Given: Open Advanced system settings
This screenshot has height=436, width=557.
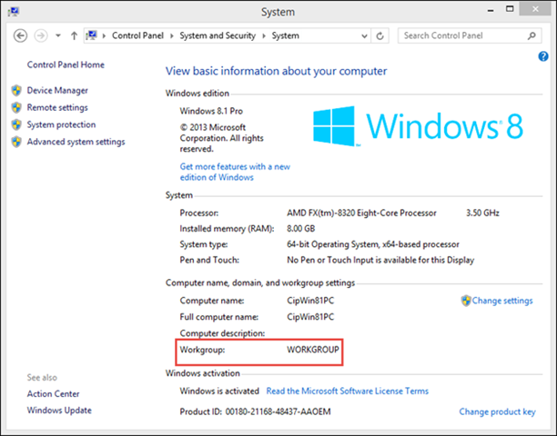Looking at the screenshot, I should pos(76,142).
